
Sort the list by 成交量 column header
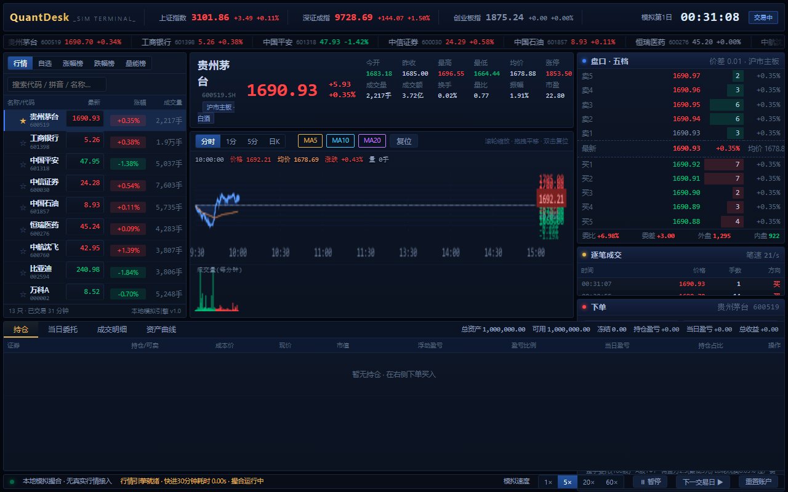[173, 102]
